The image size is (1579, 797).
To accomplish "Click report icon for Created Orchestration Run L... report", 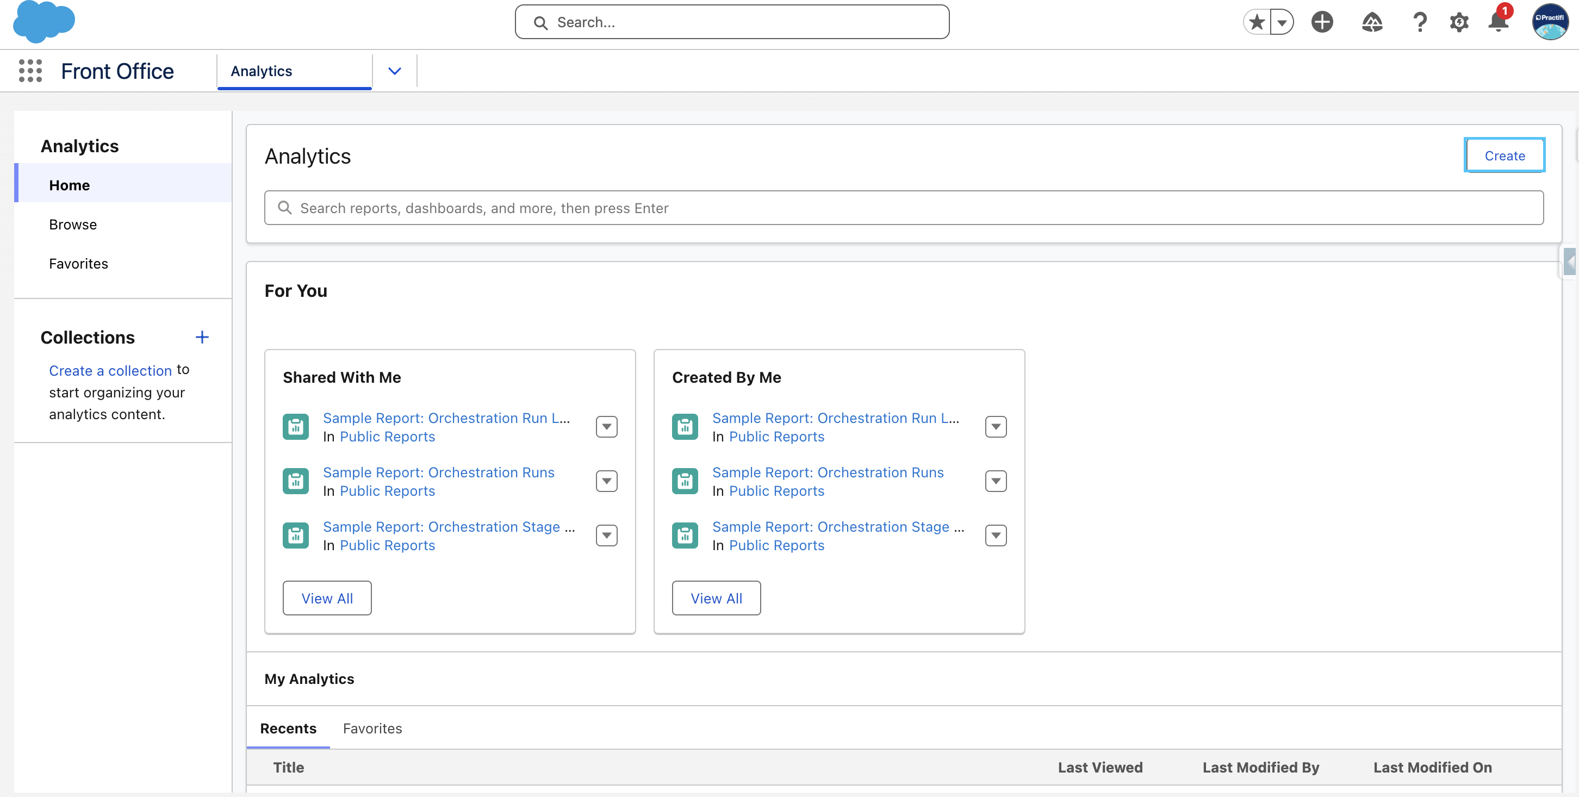I will point(685,427).
